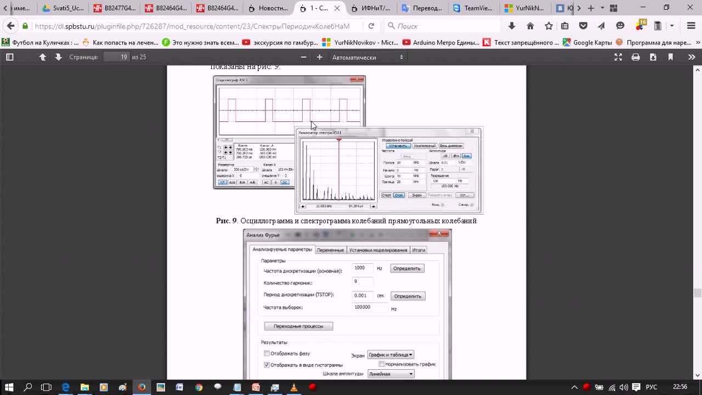Expand the list of all tabs
Screen dimensions: 702x395
[x=602, y=8]
